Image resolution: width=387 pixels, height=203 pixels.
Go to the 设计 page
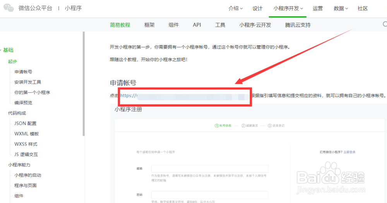pos(257,9)
